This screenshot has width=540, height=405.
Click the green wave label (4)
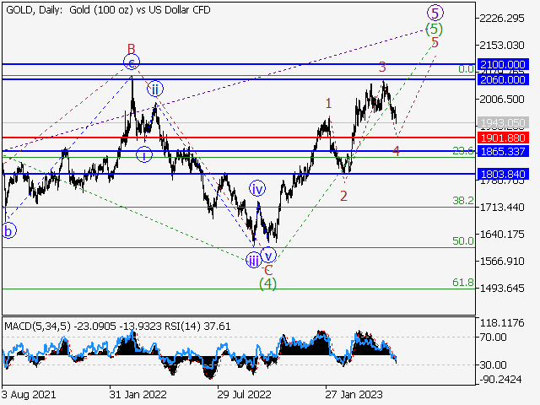tap(268, 283)
